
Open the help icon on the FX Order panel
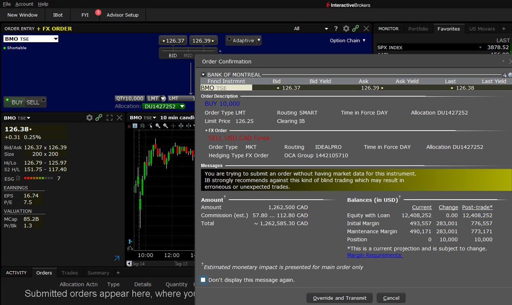(336, 29)
